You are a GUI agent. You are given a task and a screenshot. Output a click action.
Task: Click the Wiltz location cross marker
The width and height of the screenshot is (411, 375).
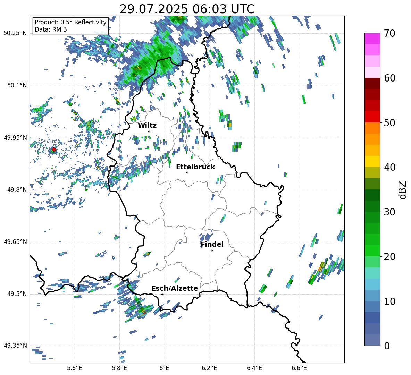pos(149,131)
